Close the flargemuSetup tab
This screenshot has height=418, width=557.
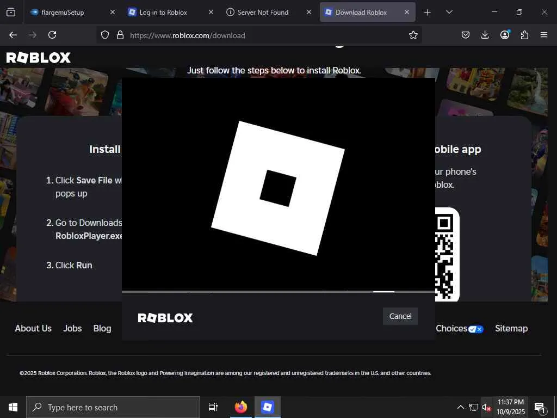pos(112,12)
